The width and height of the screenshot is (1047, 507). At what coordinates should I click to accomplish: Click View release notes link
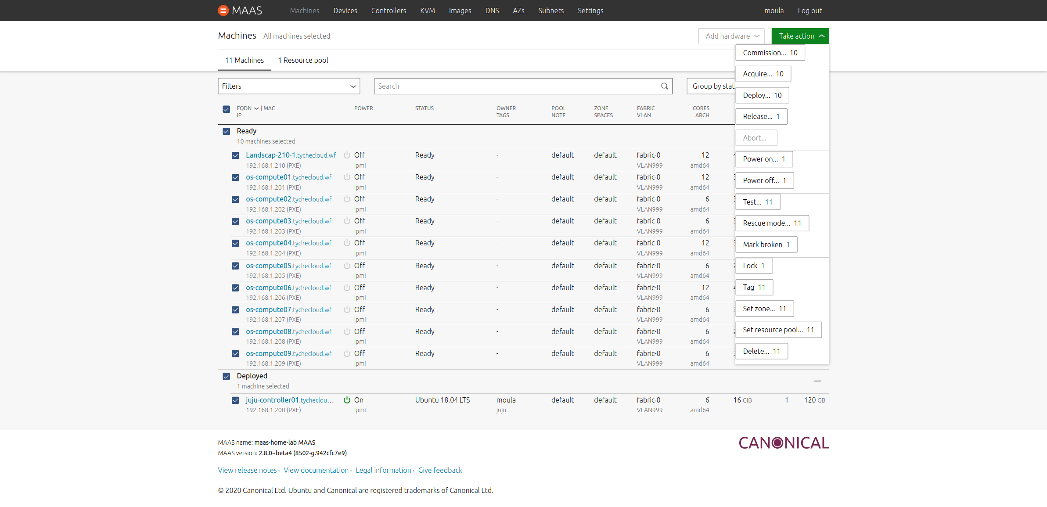click(247, 470)
